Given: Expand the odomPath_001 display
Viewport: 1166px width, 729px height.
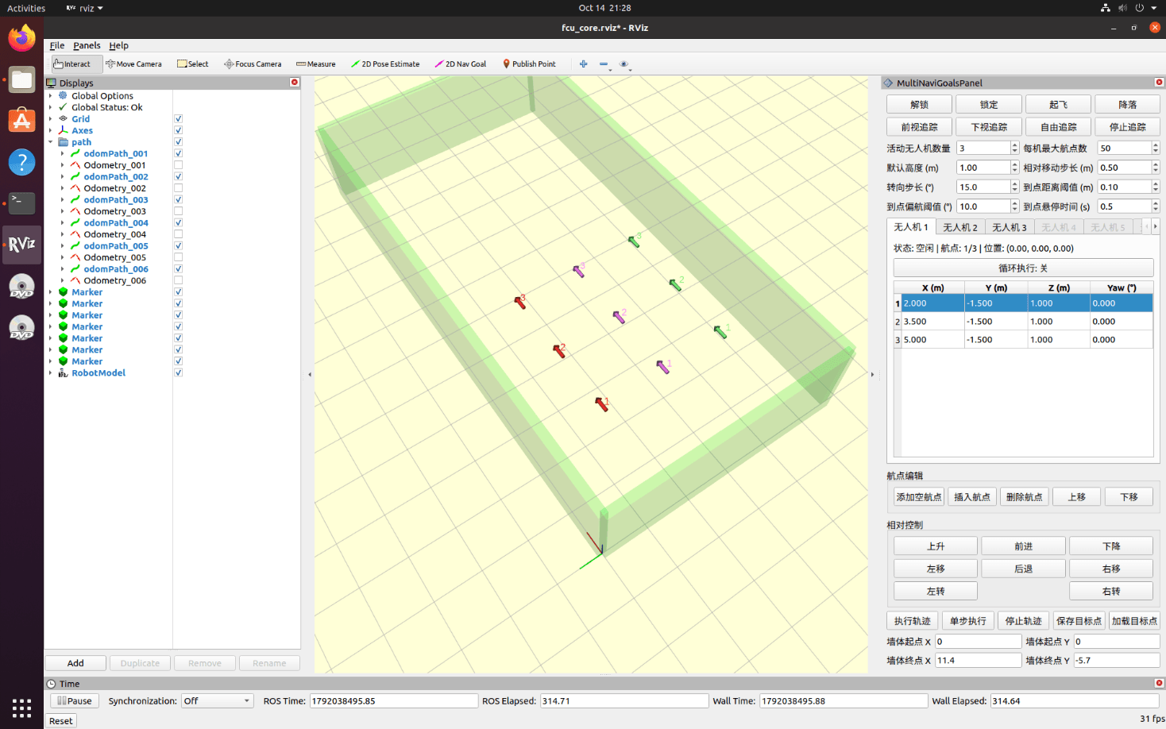Looking at the screenshot, I should coord(62,153).
